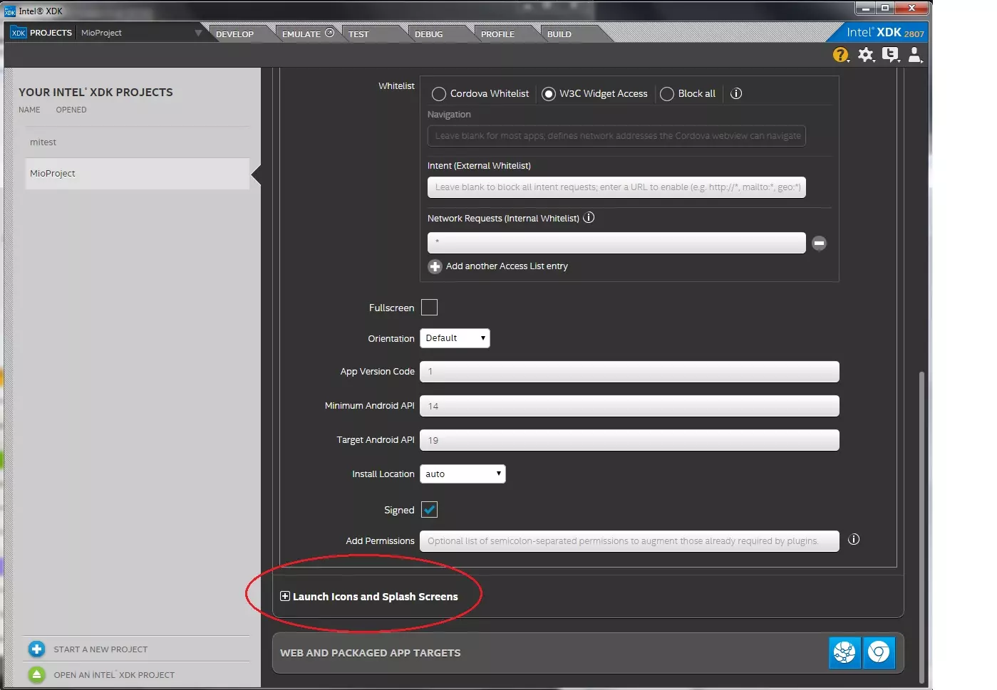The image size is (997, 690).
Task: Select the web app target icon left of Chrome
Action: 844,653
